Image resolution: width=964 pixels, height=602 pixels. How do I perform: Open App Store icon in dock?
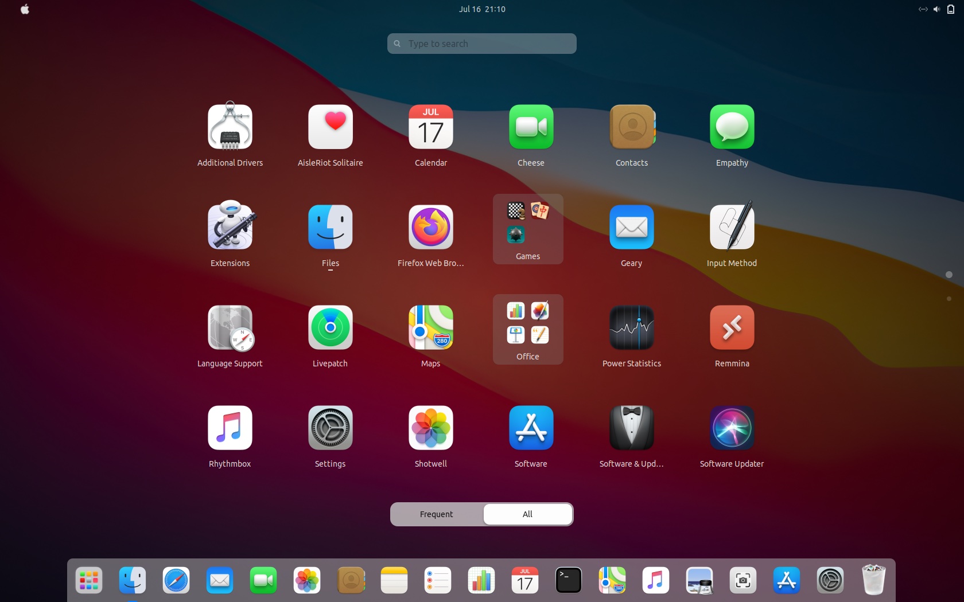pyautogui.click(x=787, y=580)
